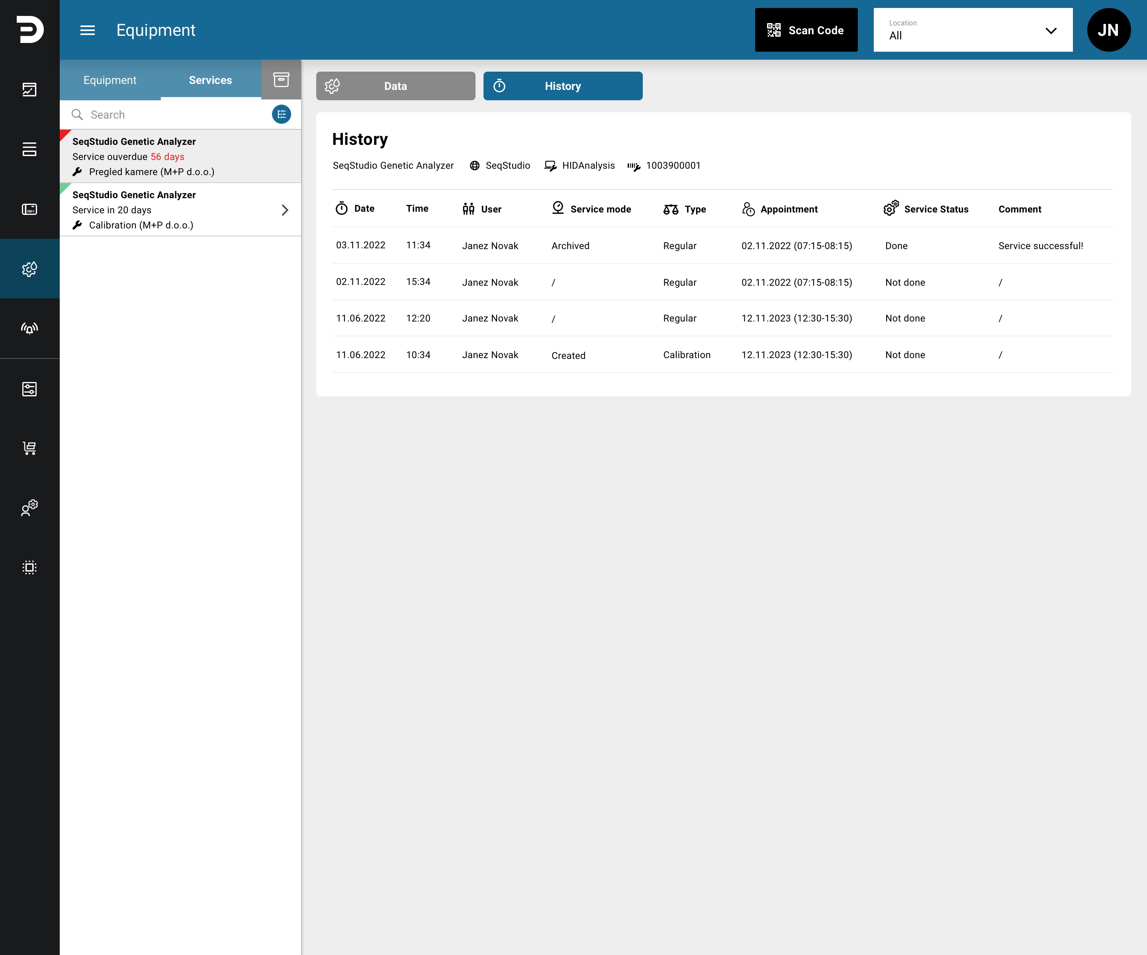Open the JN user avatar menu
The height and width of the screenshot is (955, 1147).
pos(1108,30)
